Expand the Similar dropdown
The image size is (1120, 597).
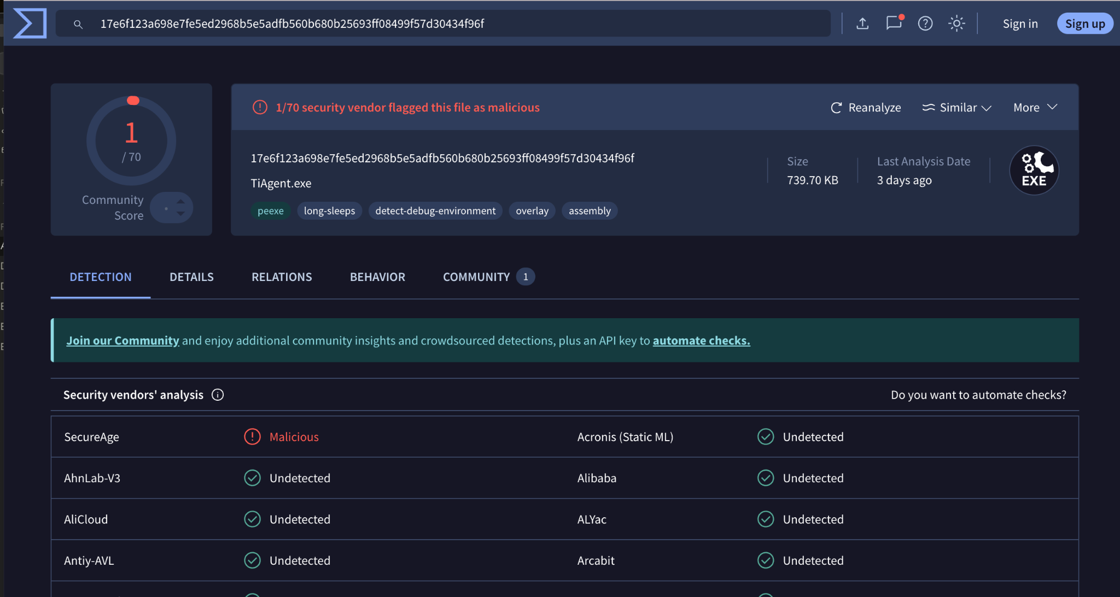click(x=956, y=108)
